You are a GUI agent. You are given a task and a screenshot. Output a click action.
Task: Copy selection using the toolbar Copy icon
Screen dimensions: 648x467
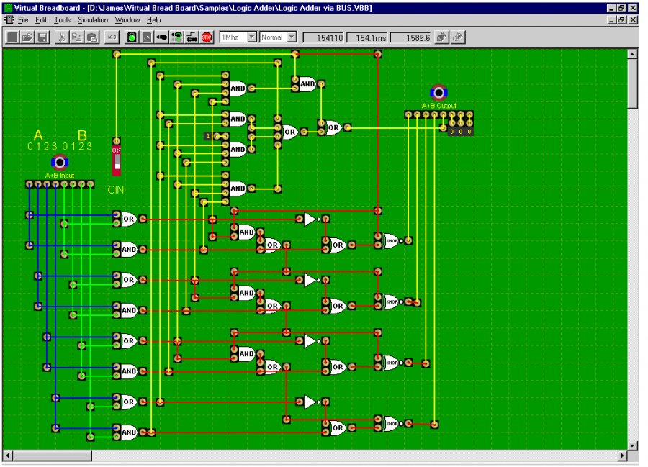pyautogui.click(x=77, y=37)
